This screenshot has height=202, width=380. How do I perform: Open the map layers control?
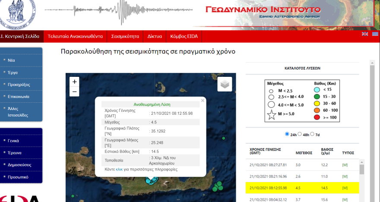point(225,84)
